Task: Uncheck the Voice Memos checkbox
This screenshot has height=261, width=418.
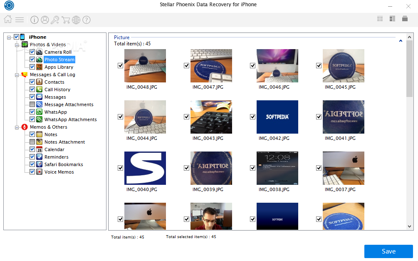Action: tap(32, 172)
